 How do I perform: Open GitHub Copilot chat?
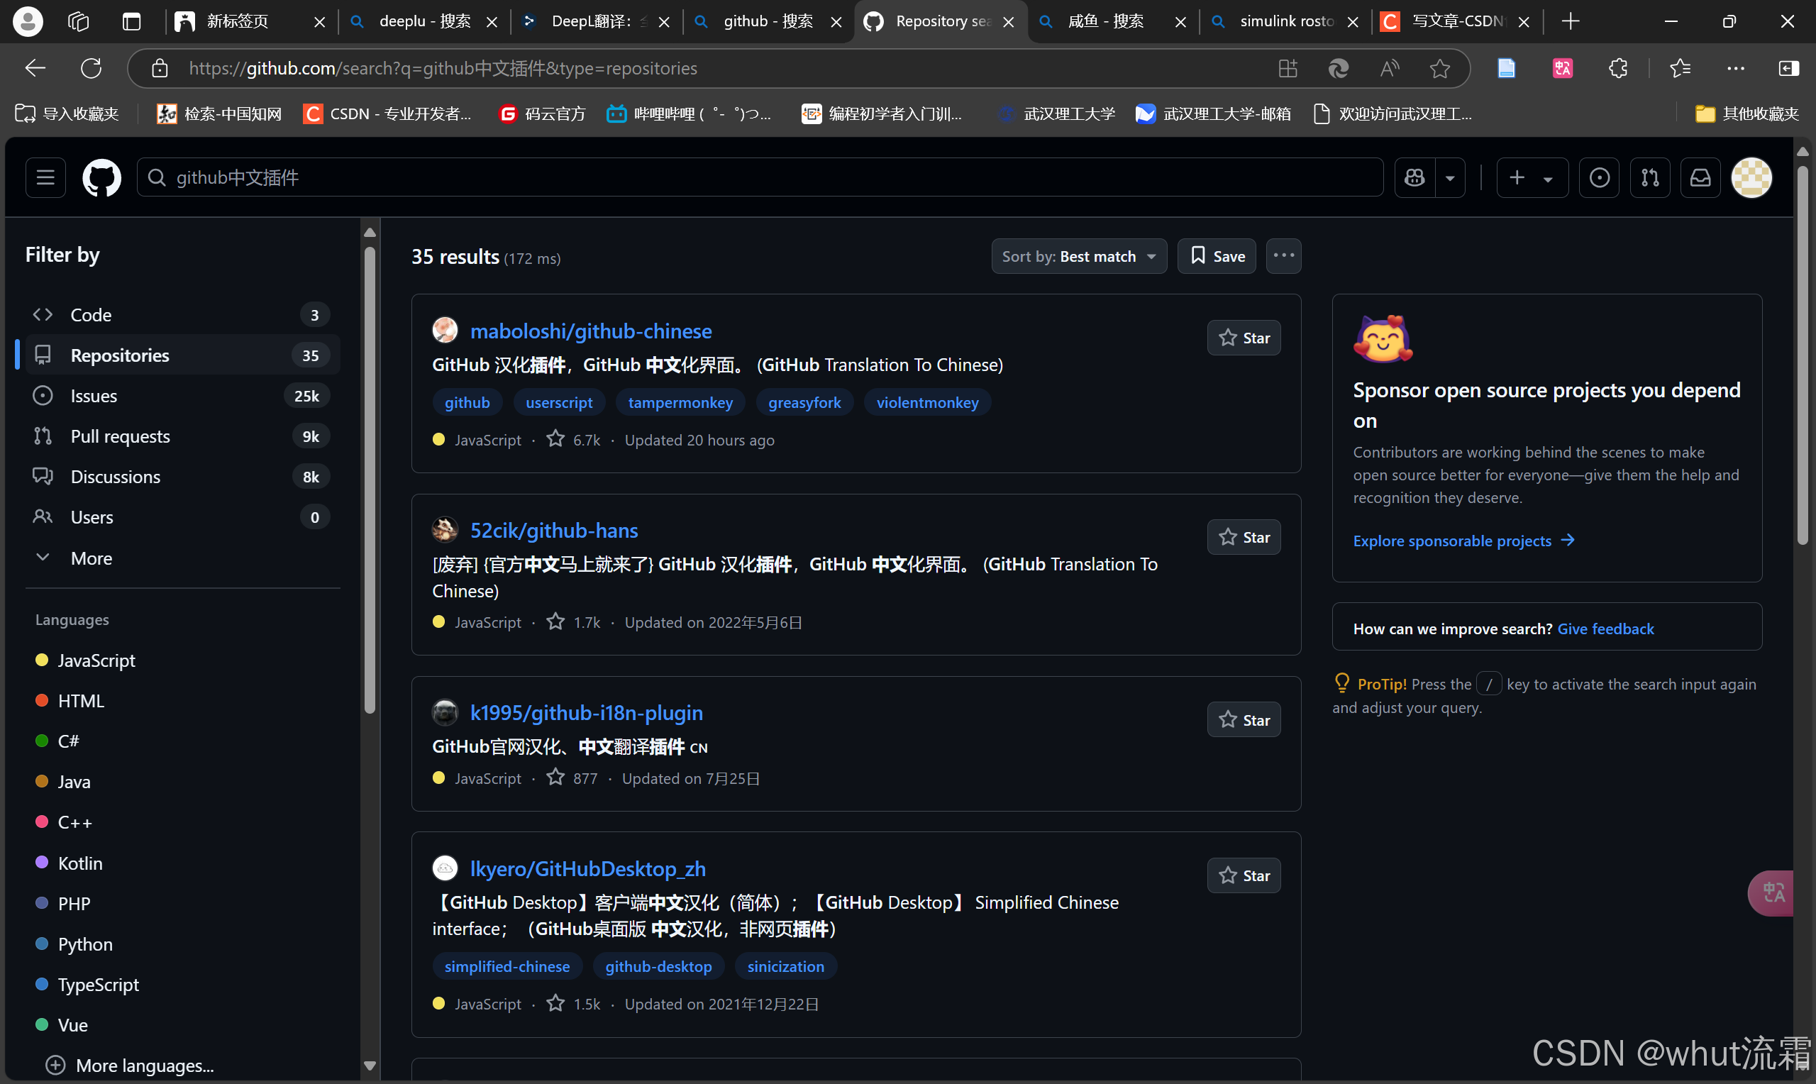tap(1414, 177)
